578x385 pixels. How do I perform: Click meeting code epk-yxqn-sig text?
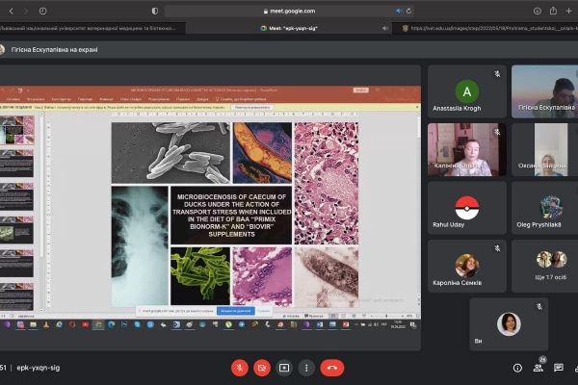point(39,368)
